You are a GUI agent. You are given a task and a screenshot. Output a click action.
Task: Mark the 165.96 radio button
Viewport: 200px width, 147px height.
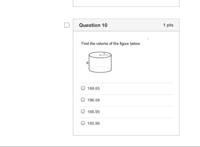pyautogui.click(x=83, y=123)
